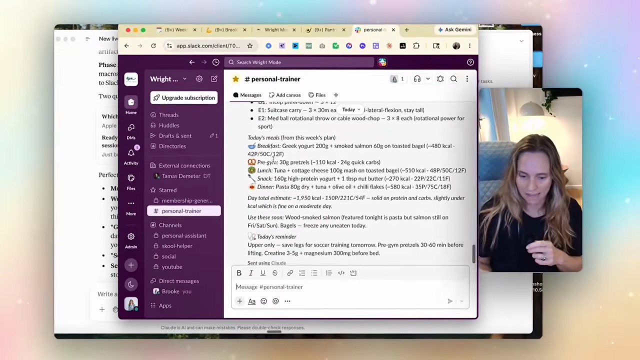
Task: Open Slack Home in the sidebar
Action: click(x=131, y=105)
